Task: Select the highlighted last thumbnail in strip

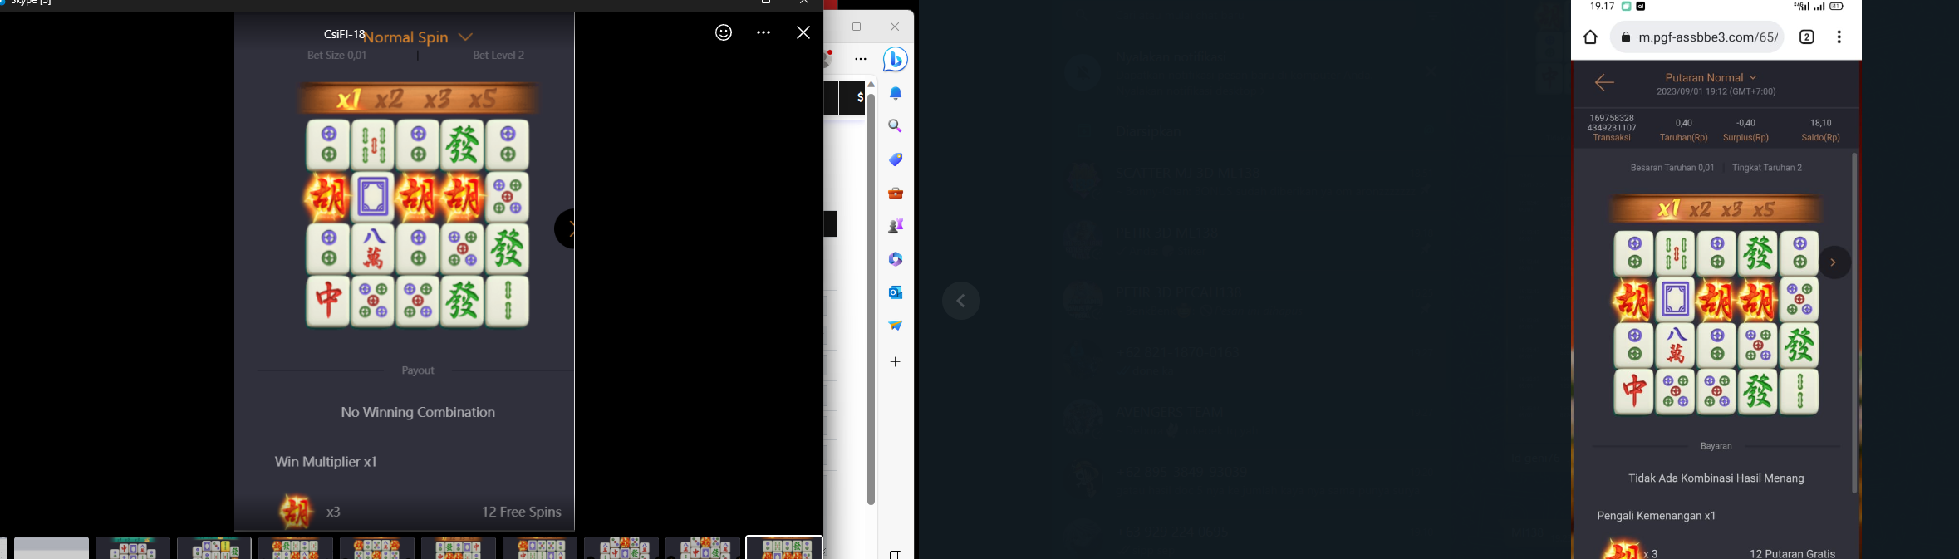Action: [783, 547]
